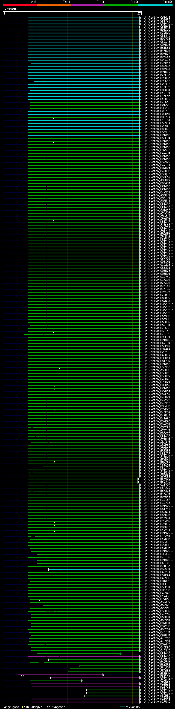Select hit UniRef100_Q0IZ08
Screen dimensions: 175x709
(x=157, y=105)
